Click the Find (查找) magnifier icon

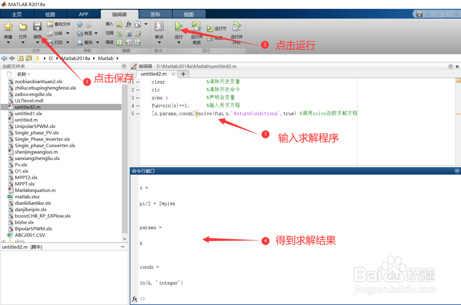tap(80, 42)
